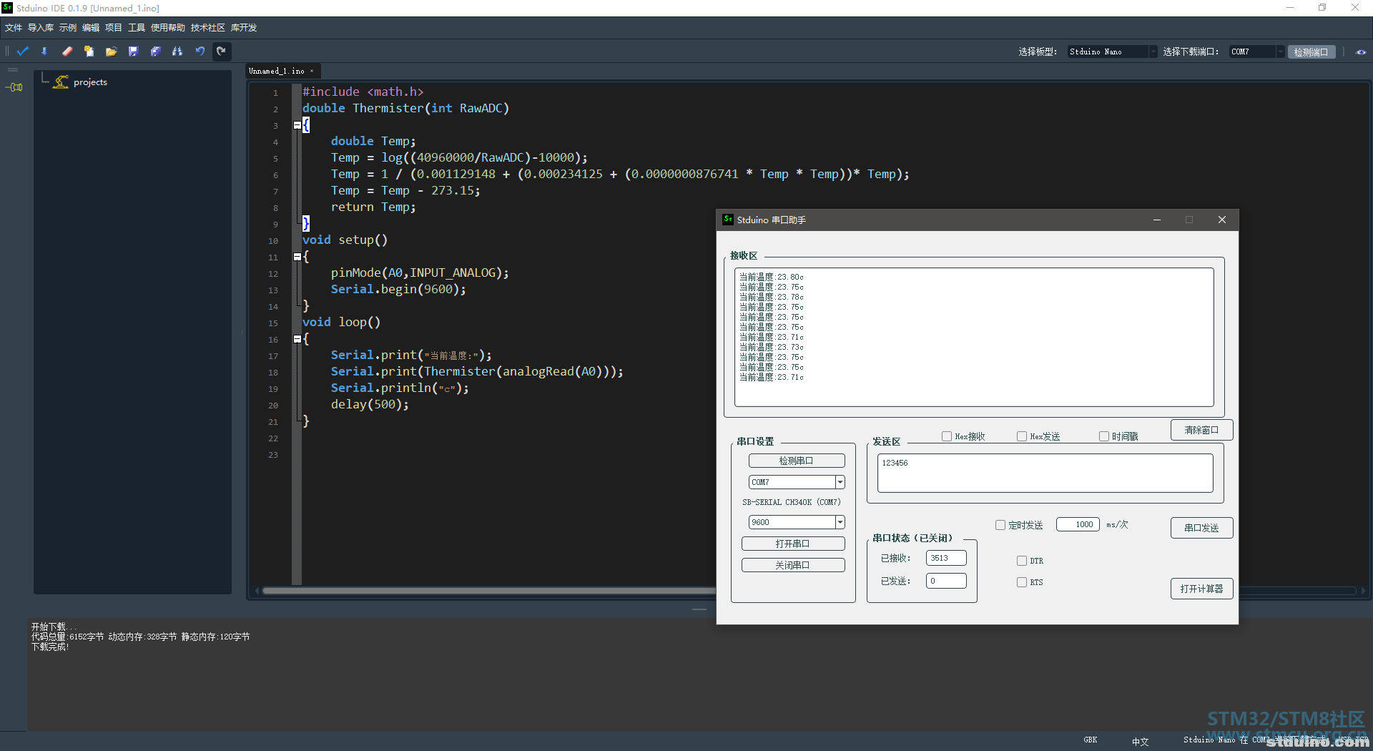Click the binoculars search icon
The height and width of the screenshot is (751, 1373).
pyautogui.click(x=177, y=51)
